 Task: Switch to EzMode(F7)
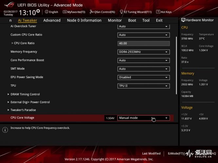tap(175, 154)
